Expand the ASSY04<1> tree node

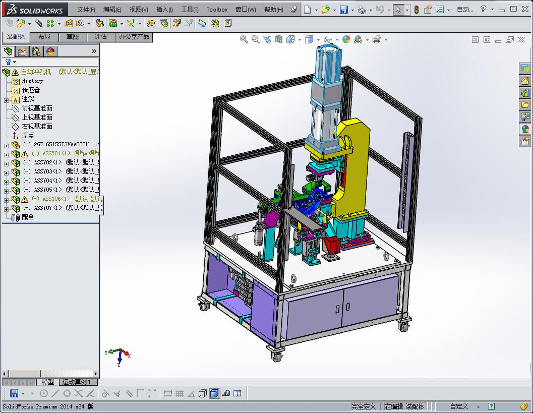[x=6, y=182]
